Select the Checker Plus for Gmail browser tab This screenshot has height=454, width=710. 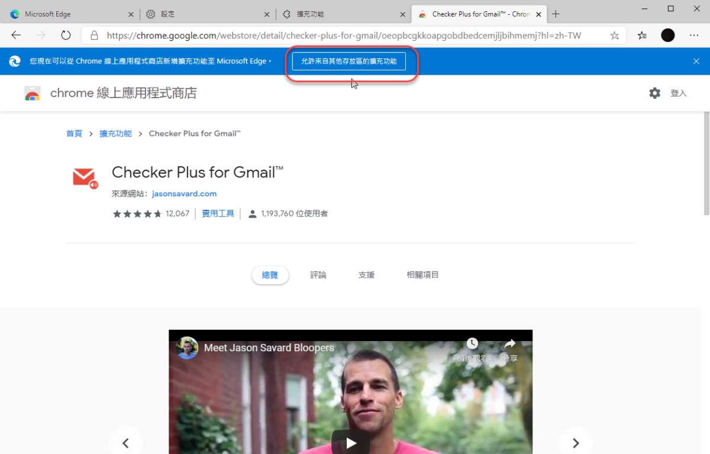pos(480,14)
